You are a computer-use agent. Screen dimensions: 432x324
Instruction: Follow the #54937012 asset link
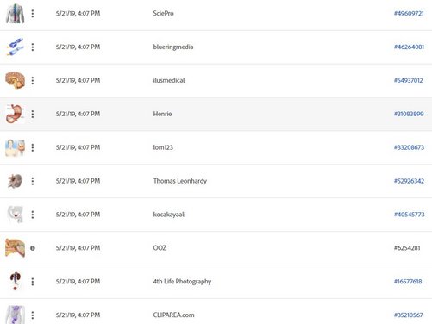click(x=408, y=80)
